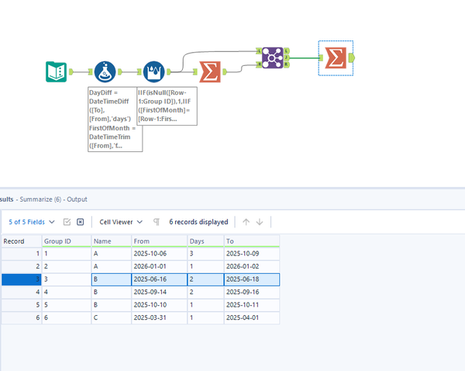Click cell with From 2025-03-31
This screenshot has height=371, width=465.
159,317
